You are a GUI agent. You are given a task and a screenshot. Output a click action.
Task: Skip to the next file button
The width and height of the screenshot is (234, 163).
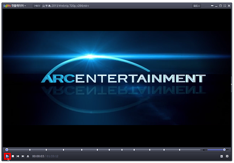tap(23, 156)
